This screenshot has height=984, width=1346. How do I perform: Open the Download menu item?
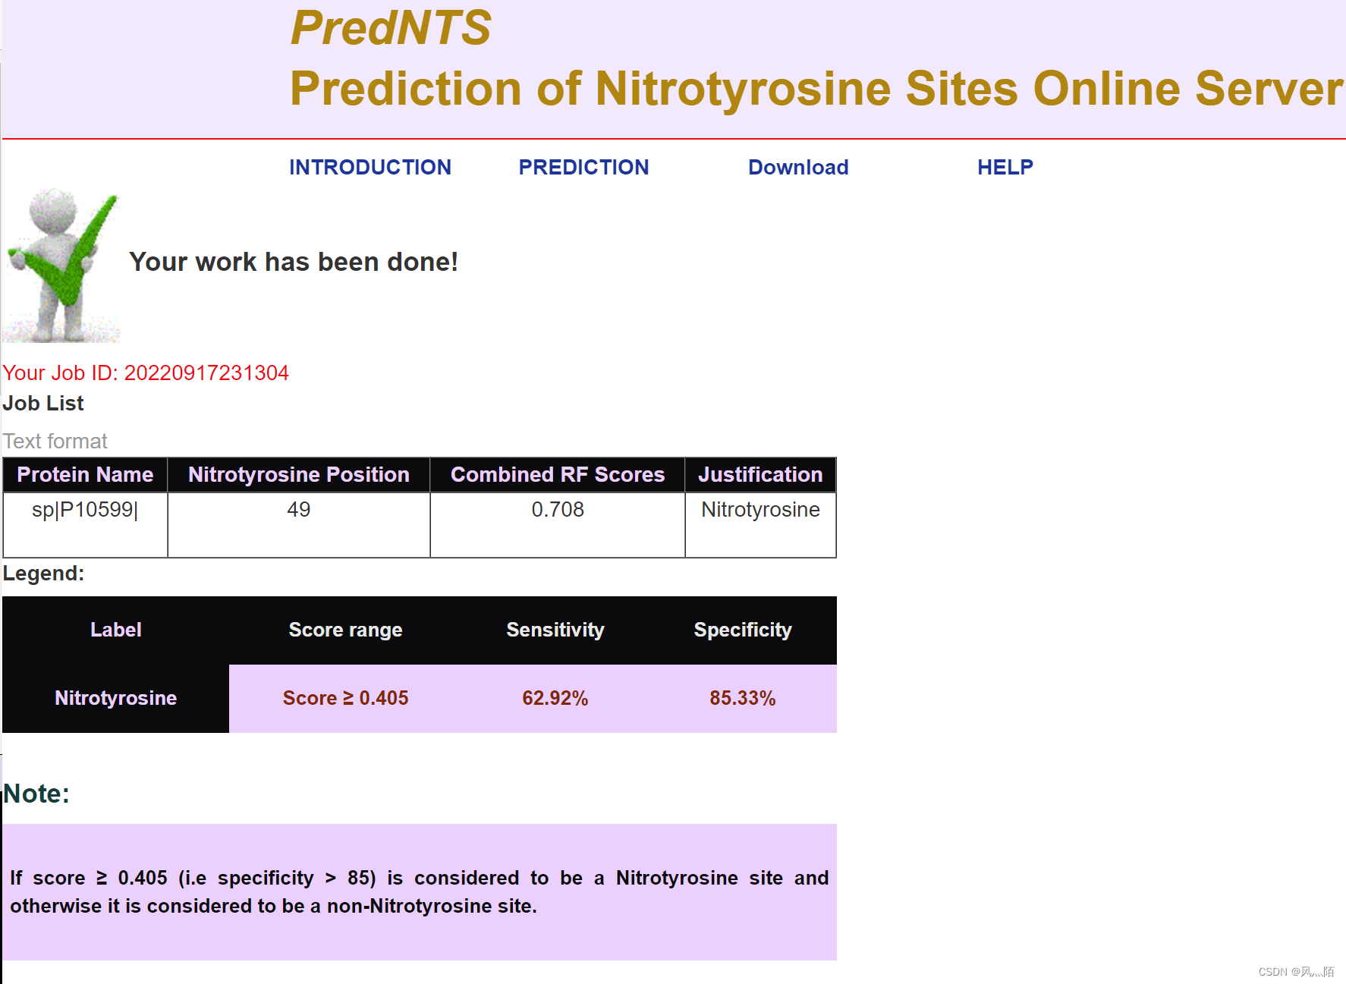pyautogui.click(x=798, y=167)
